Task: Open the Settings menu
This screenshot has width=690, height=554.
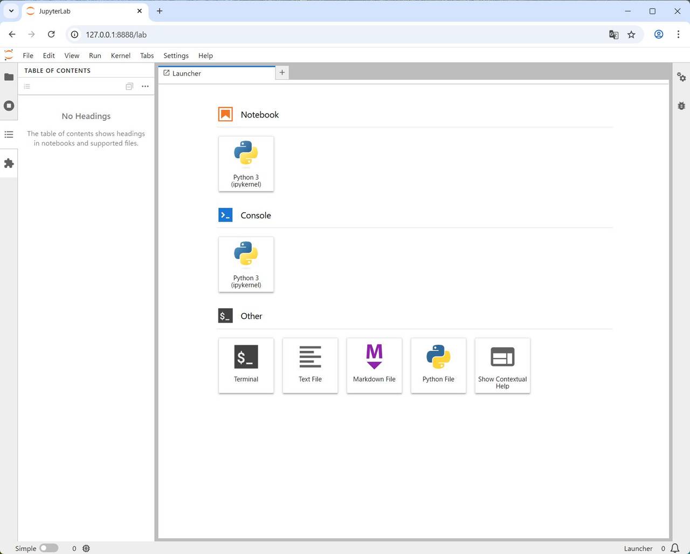Action: click(176, 56)
